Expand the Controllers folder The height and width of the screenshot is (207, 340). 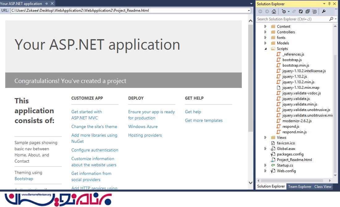(x=266, y=32)
